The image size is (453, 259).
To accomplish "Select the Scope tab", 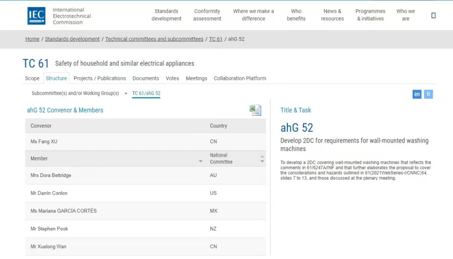I will [32, 78].
